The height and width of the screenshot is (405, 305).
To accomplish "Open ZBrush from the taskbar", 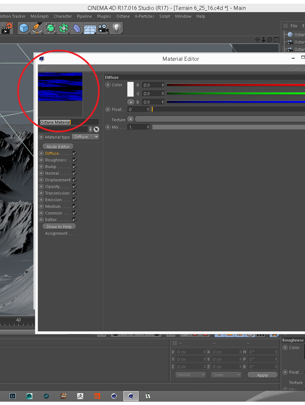I will pyautogui.click(x=80, y=396).
